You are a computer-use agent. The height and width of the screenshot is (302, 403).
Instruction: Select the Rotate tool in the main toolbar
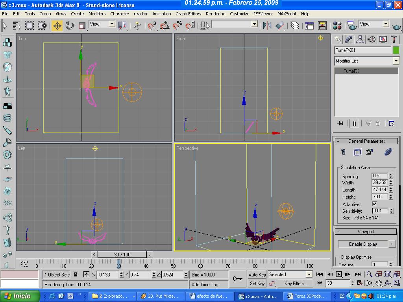click(70, 26)
